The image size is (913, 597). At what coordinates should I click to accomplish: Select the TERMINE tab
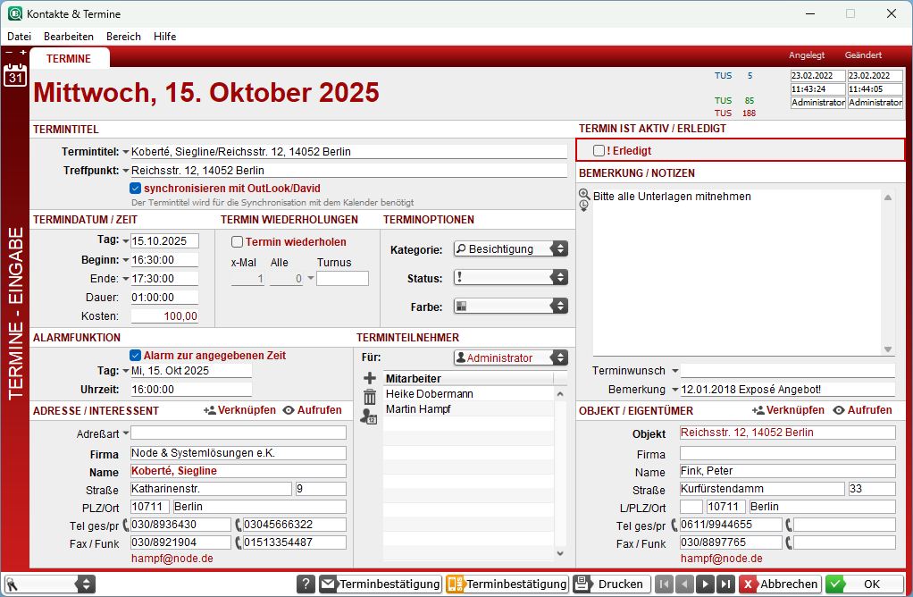69,59
